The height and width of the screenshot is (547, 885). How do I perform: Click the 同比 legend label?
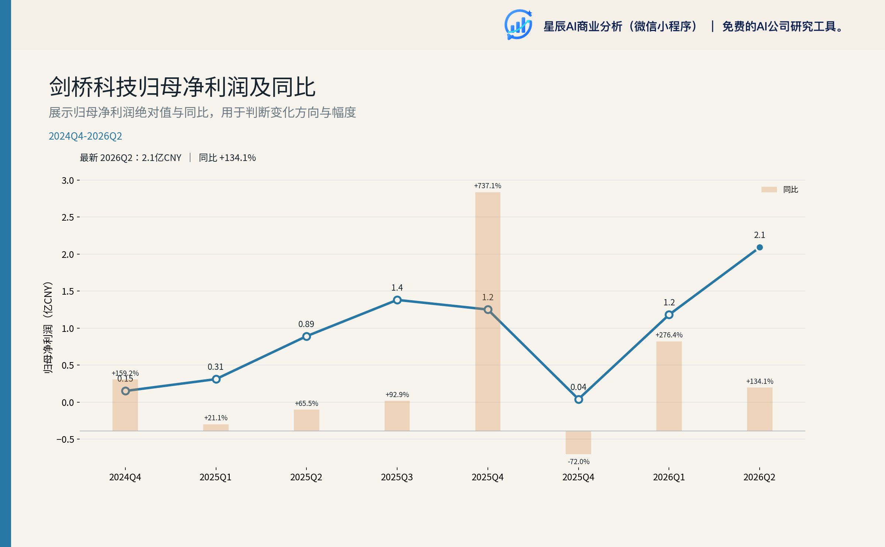coord(790,189)
